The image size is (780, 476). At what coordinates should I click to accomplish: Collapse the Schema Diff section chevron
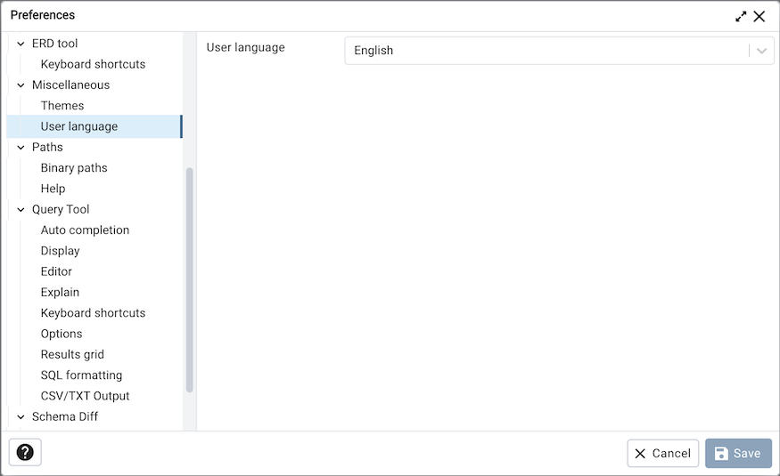pyautogui.click(x=21, y=417)
